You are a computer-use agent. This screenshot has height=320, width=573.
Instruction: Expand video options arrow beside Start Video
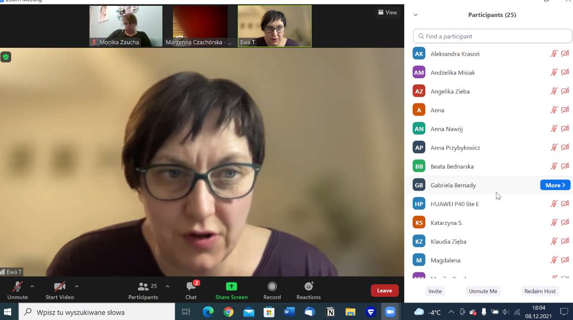(x=77, y=286)
